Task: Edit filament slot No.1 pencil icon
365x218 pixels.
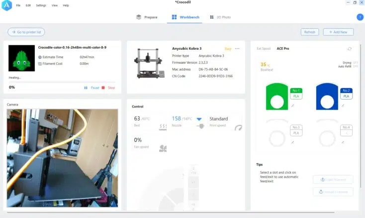Action: 292,106
